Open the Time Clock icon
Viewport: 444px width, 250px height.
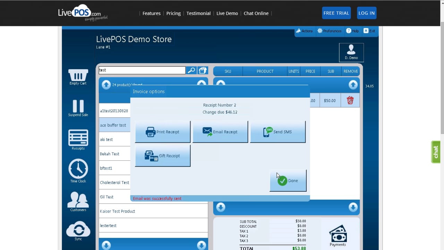point(78,169)
